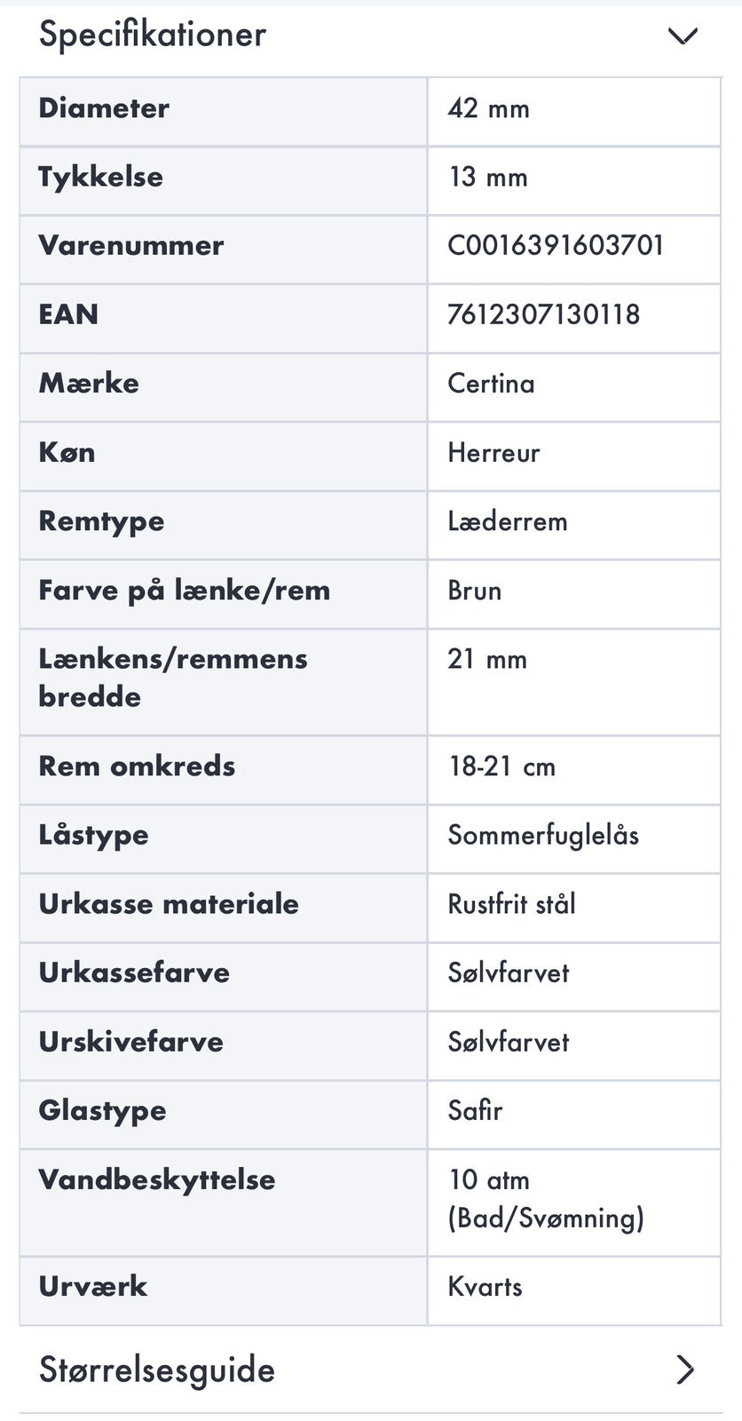
Task: Click the Diameter 42 mm value
Action: 488,108
